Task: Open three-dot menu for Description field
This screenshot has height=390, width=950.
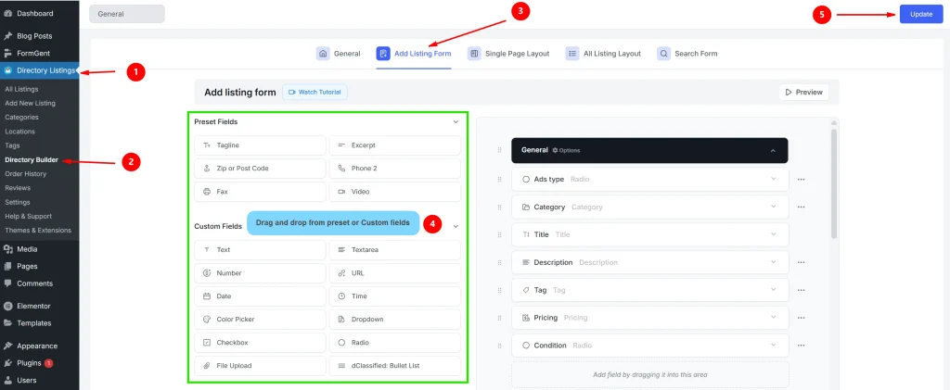Action: tap(801, 262)
